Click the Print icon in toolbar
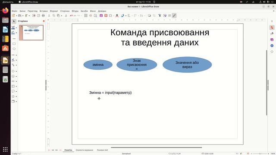The height and width of the screenshot is (155, 276). (43, 15)
